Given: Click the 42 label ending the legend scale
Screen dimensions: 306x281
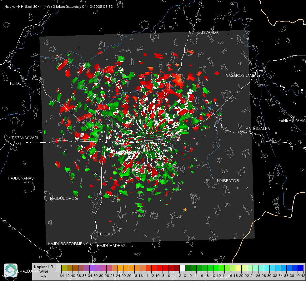Looking at the screenshot, I should pos(303,276).
